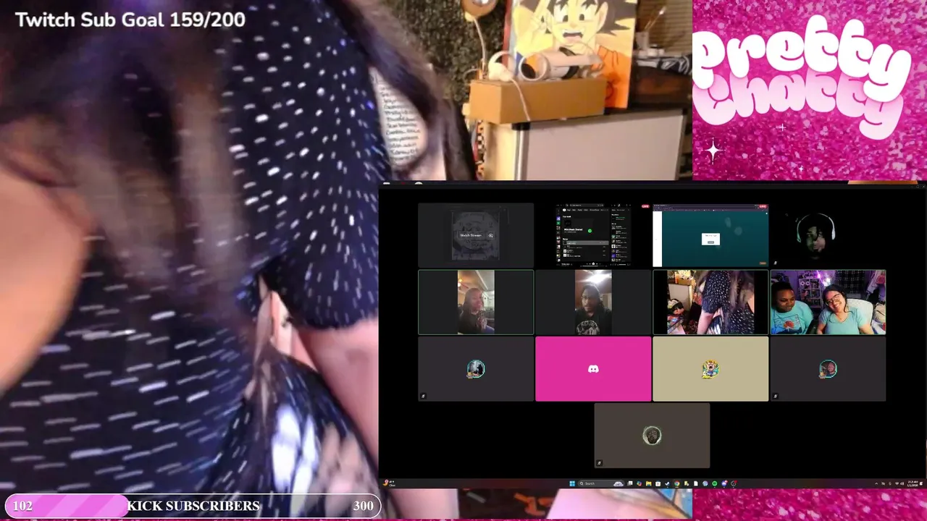The width and height of the screenshot is (927, 521).
Task: Open Spotify from the taskbar
Action: [715, 483]
